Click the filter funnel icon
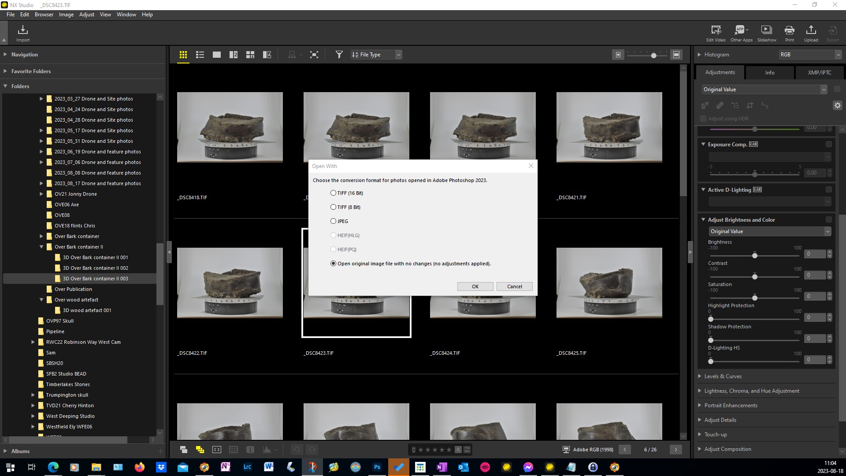This screenshot has width=846, height=476. (x=339, y=55)
